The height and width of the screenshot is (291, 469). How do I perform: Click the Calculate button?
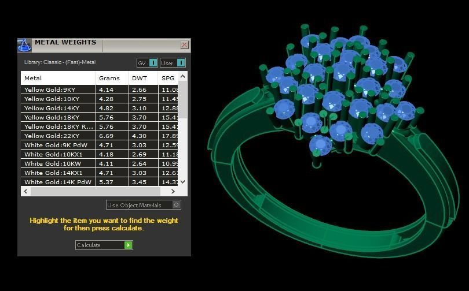coord(104,245)
